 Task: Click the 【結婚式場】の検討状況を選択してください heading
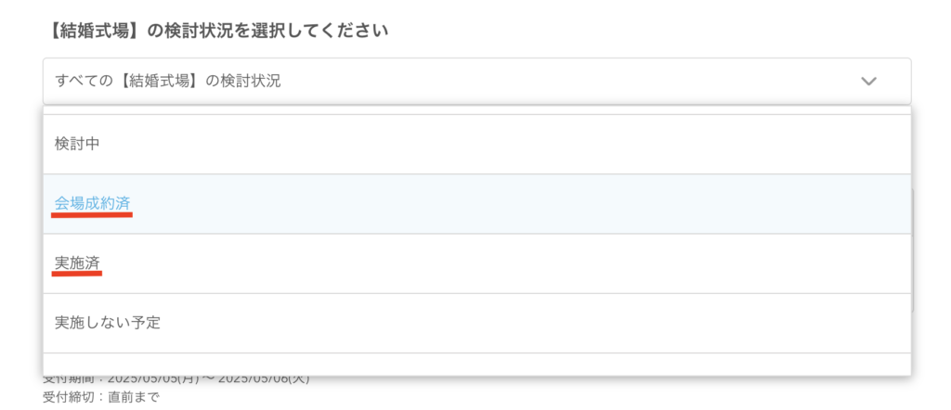point(217,32)
